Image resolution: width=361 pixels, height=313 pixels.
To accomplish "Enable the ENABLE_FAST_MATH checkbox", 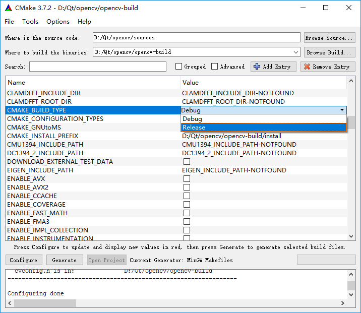I will click(187, 213).
